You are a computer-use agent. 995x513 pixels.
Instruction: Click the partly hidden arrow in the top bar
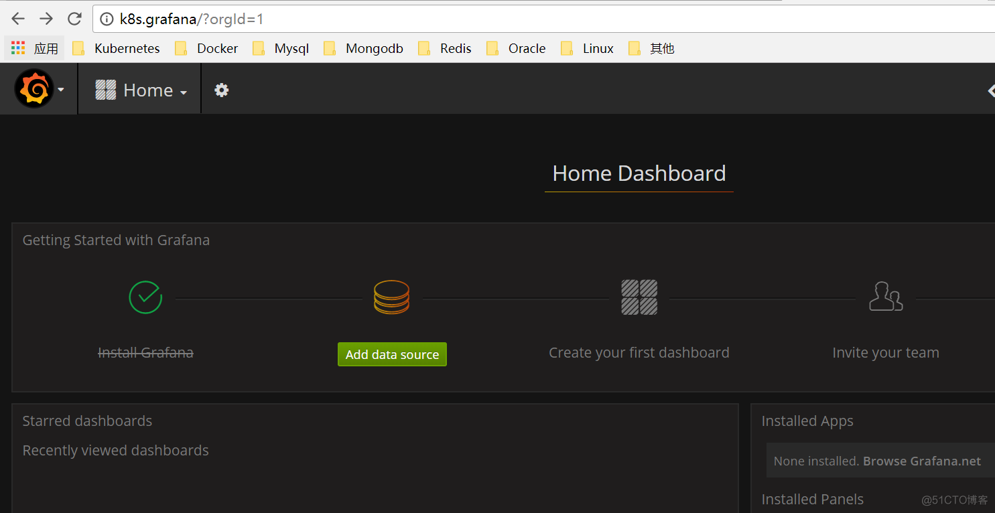click(991, 90)
